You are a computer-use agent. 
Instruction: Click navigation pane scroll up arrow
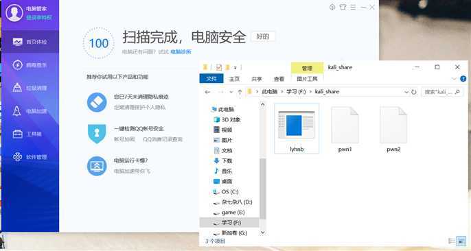(x=262, y=105)
